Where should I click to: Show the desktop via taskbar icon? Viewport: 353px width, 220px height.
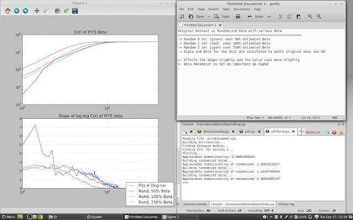pos(20,217)
